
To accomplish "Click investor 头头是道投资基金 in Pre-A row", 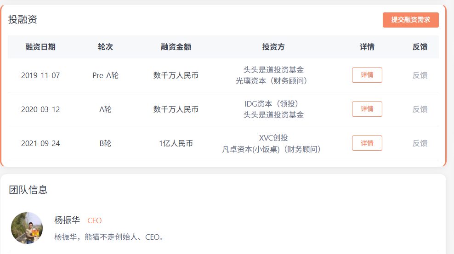I will point(273,70).
